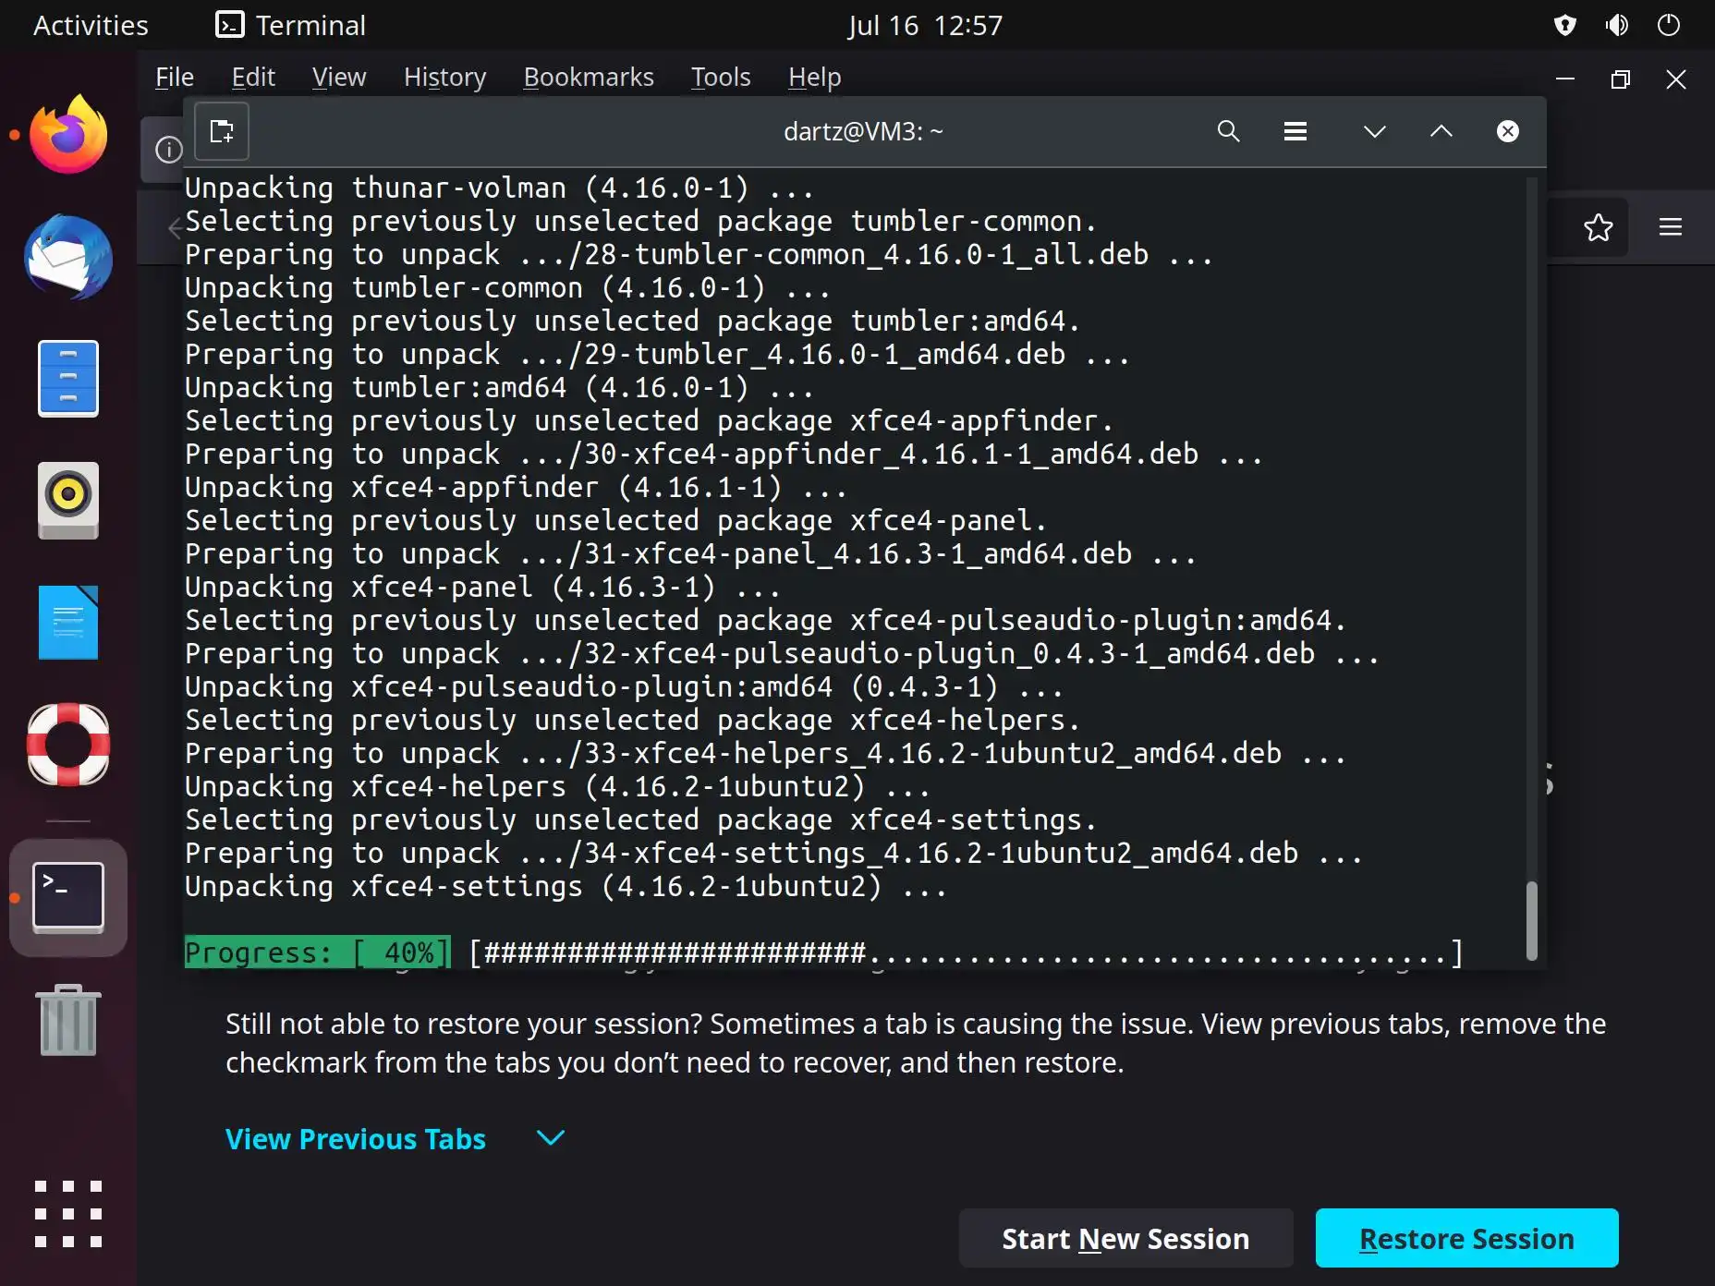The image size is (1715, 1286).
Task: Click line 'Preparing to unpack .../31-xfce4-panel_4.16.3-1_amd64.deb'
Action: [690, 554]
